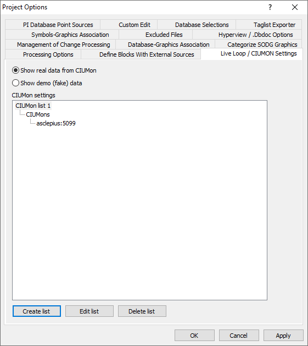The height and width of the screenshot is (346, 308).
Task: Click Apply to save settings
Action: pyautogui.click(x=283, y=336)
